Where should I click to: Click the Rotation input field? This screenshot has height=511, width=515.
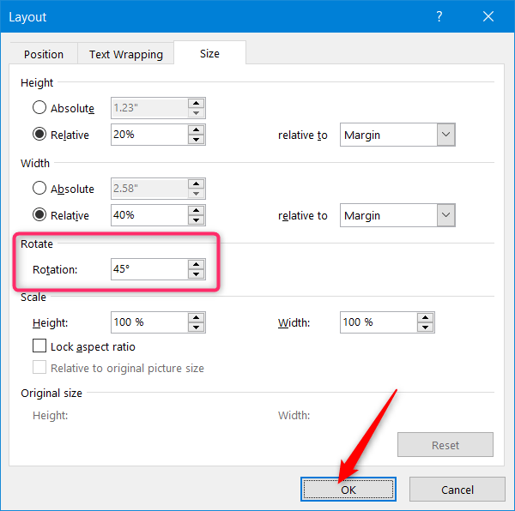[149, 269]
